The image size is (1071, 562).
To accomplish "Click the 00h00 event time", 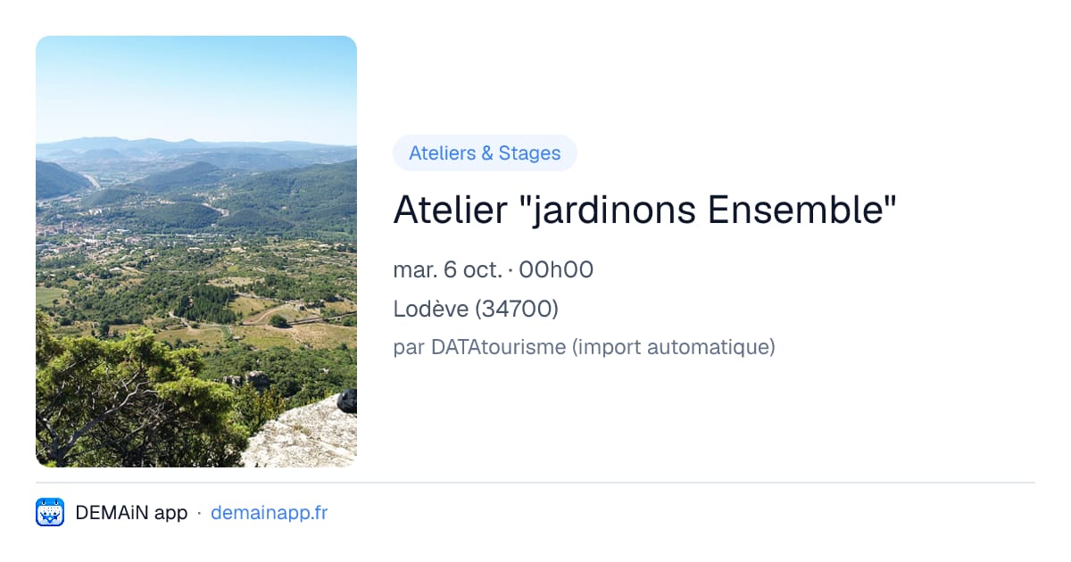I will [556, 269].
